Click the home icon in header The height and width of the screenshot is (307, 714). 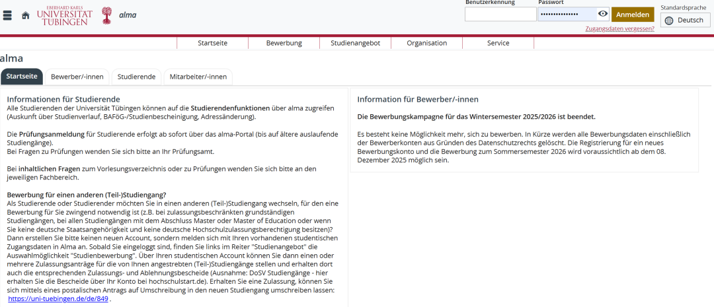point(26,15)
